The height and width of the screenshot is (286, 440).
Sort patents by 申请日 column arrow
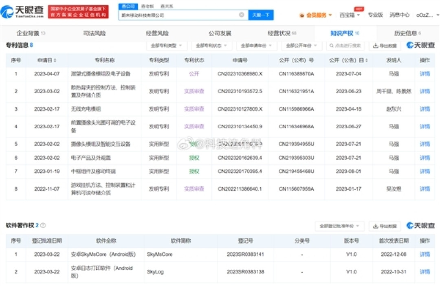point(55,60)
